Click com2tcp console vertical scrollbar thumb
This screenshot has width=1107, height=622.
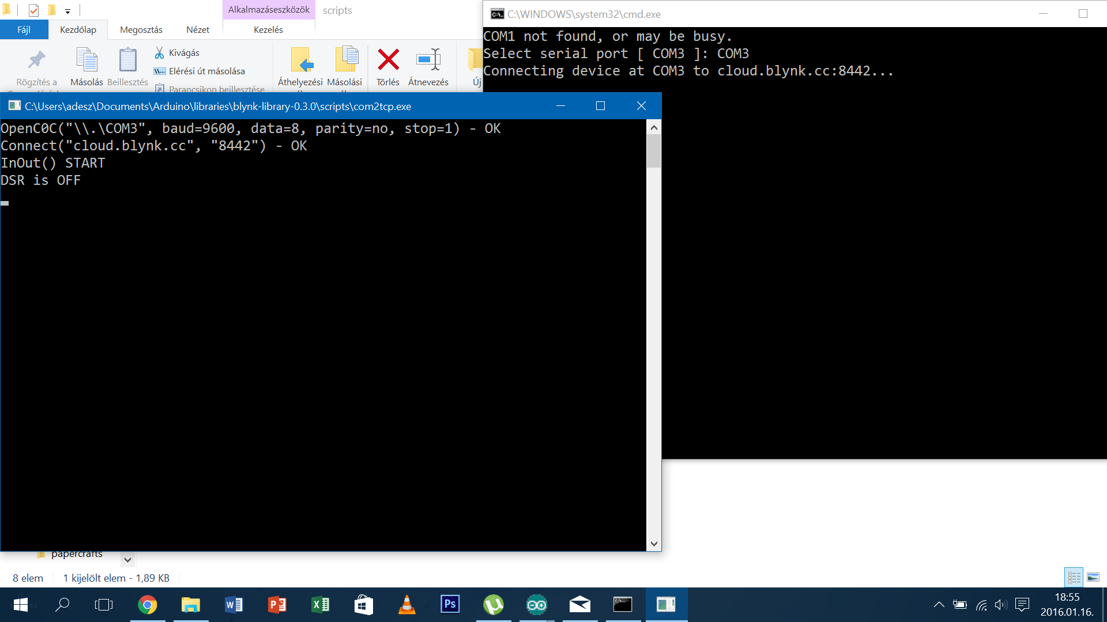coord(653,151)
